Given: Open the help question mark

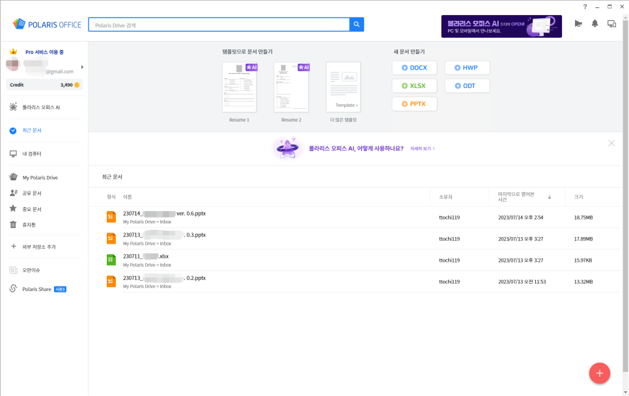Looking at the screenshot, I should tap(585, 7).
